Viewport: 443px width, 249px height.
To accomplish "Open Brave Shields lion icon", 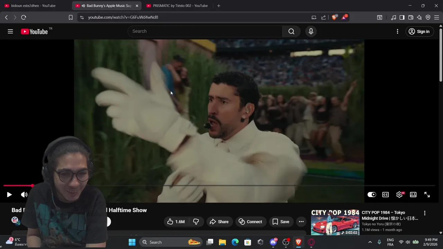I will click(334, 17).
